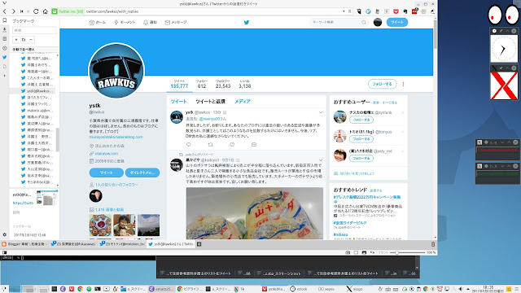Open browser settings gear at sidebar bottom
Image resolution: width=521 pixels, height=293 pixels.
5,234
